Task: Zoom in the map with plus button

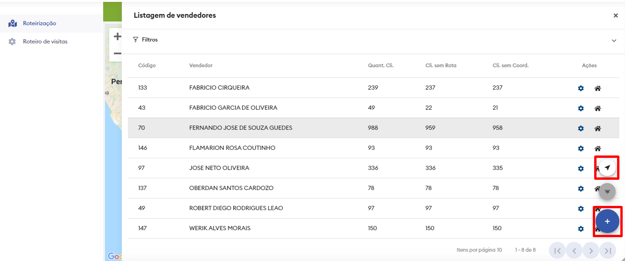Action: pyautogui.click(x=117, y=37)
